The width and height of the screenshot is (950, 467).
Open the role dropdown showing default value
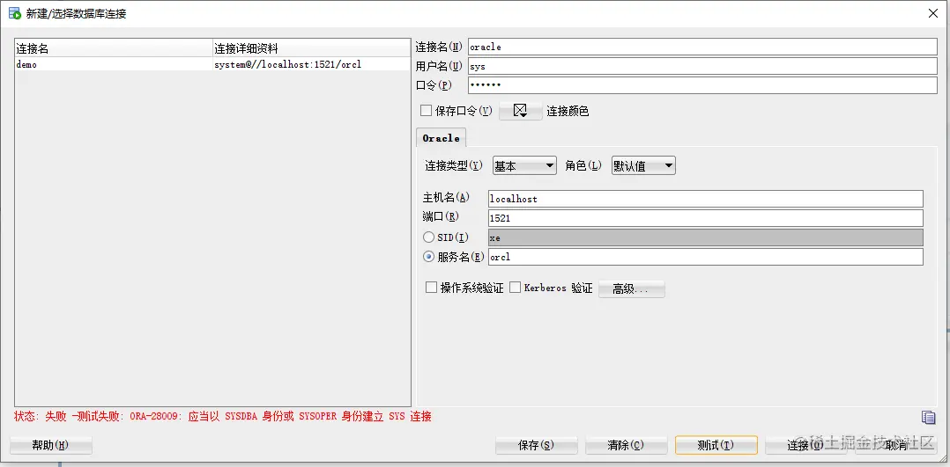click(x=643, y=165)
